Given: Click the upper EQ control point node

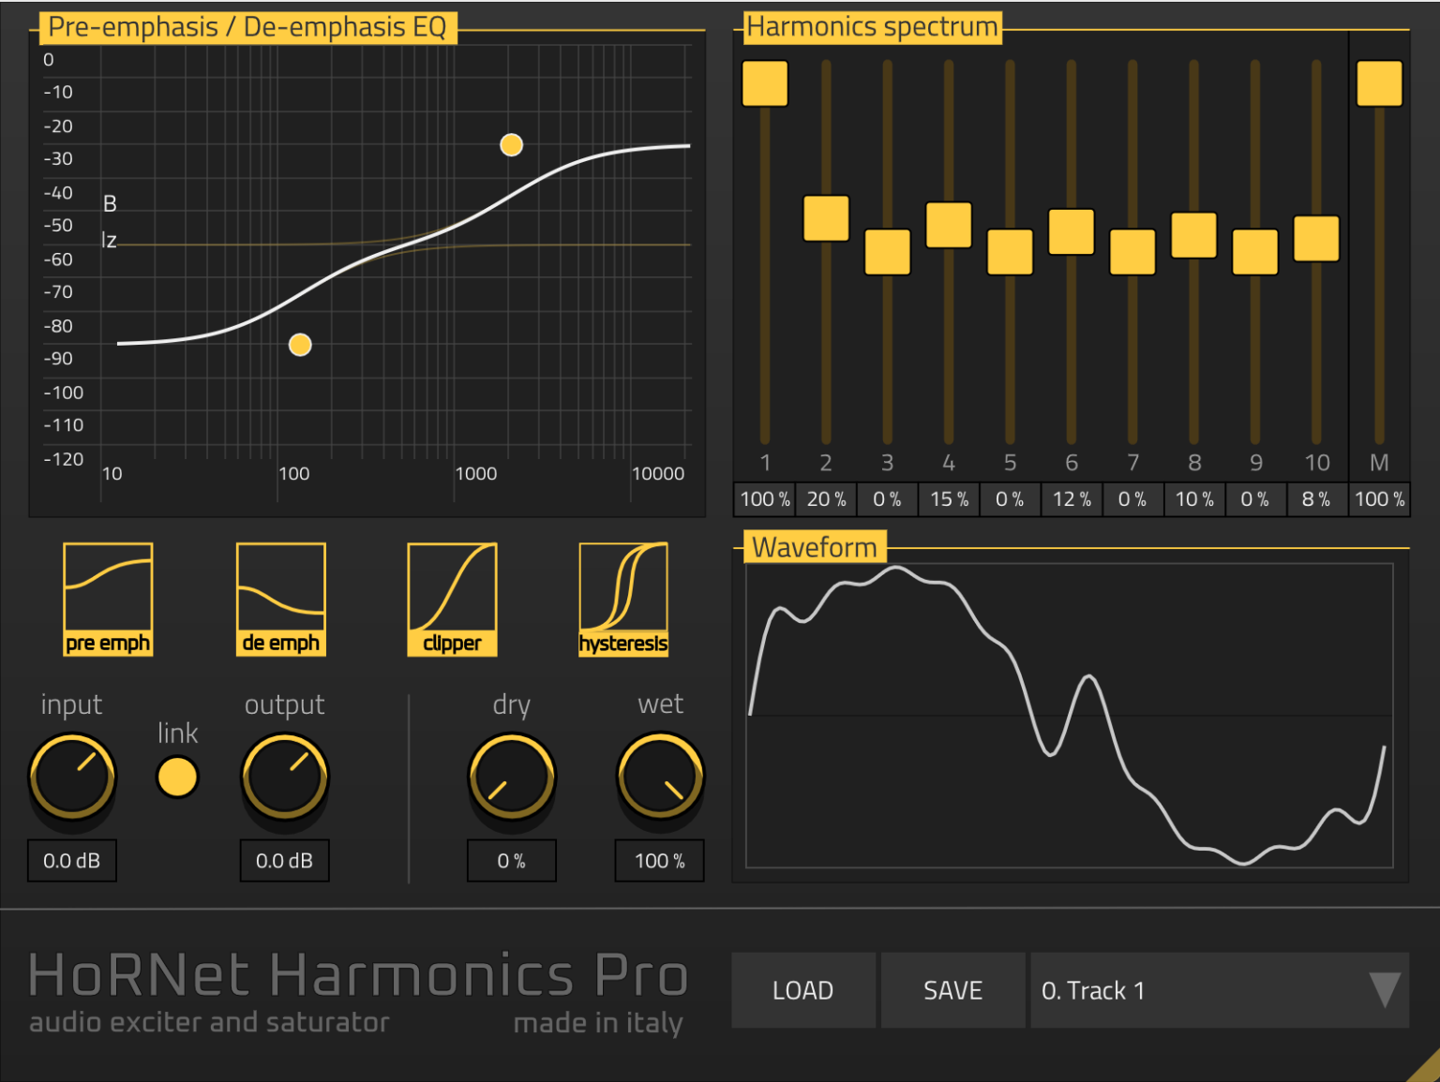Looking at the screenshot, I should [x=511, y=144].
